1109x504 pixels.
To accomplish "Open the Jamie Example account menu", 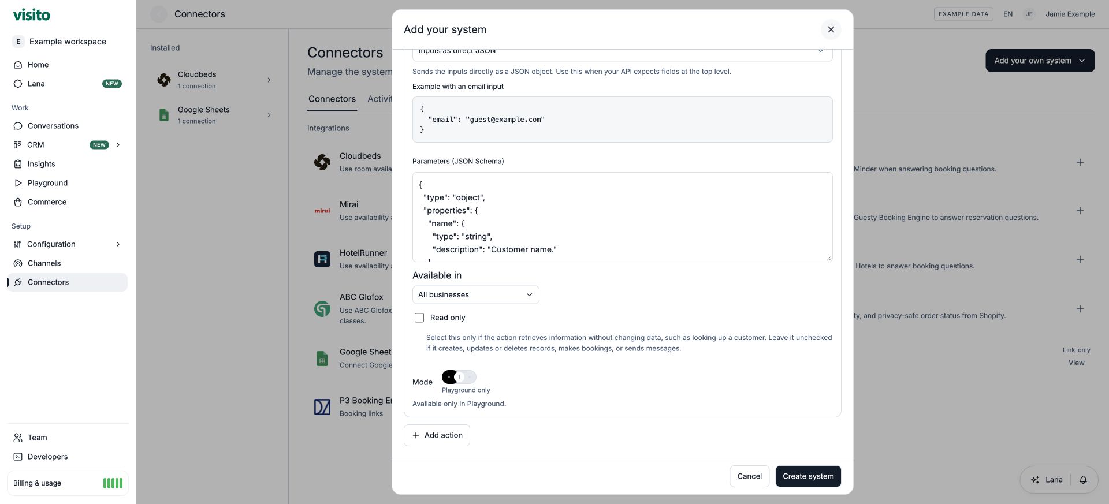I will pyautogui.click(x=1059, y=14).
